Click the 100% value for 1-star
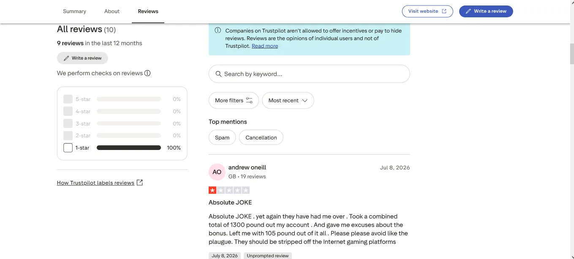Viewport: 574px width, 259px height. (x=174, y=148)
